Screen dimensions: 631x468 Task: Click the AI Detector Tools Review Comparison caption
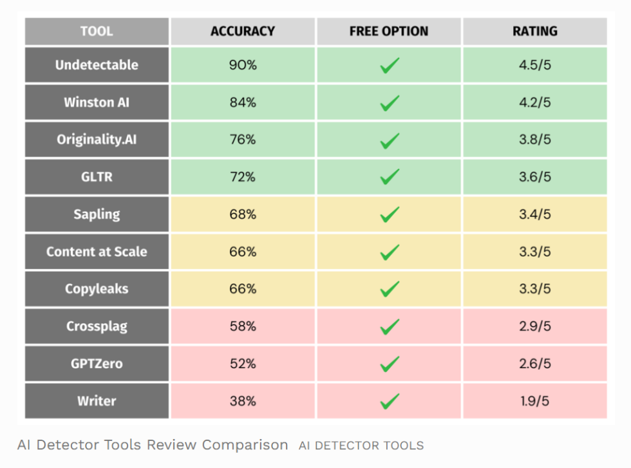pyautogui.click(x=153, y=445)
